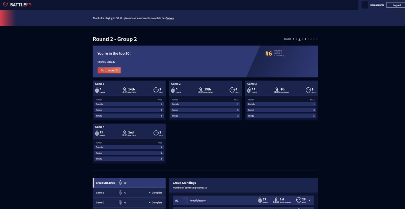The height and width of the screenshot is (209, 405).
Task: Click the Game 3 card title
Action: click(x=252, y=84)
